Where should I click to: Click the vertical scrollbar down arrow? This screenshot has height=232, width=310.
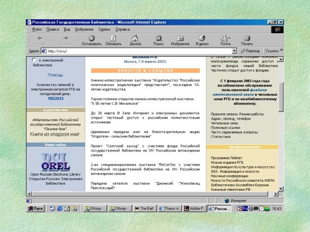[x=281, y=189]
